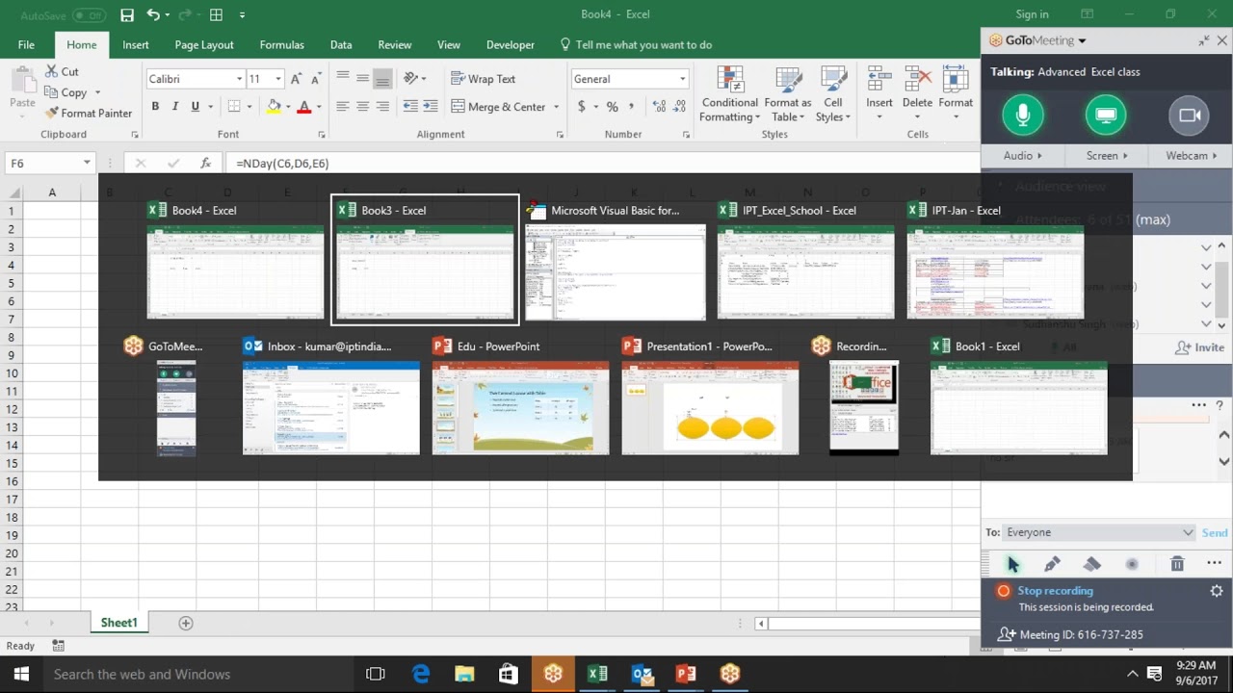The height and width of the screenshot is (693, 1233).
Task: Select Center alignment icon
Action: (362, 107)
